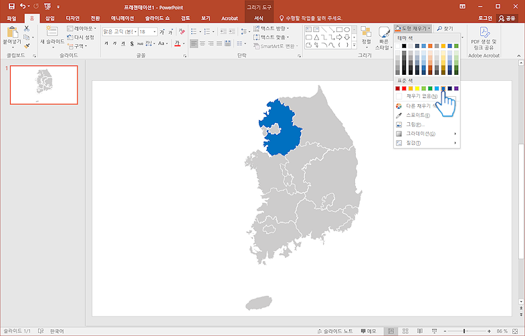
Task: Click the Share (공유) button
Action: (x=507, y=18)
